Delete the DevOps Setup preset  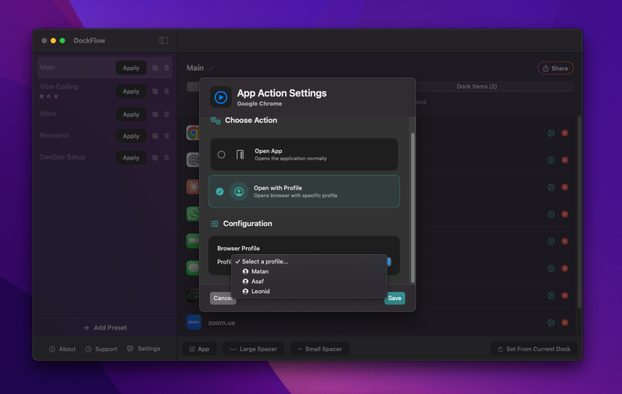(x=166, y=158)
